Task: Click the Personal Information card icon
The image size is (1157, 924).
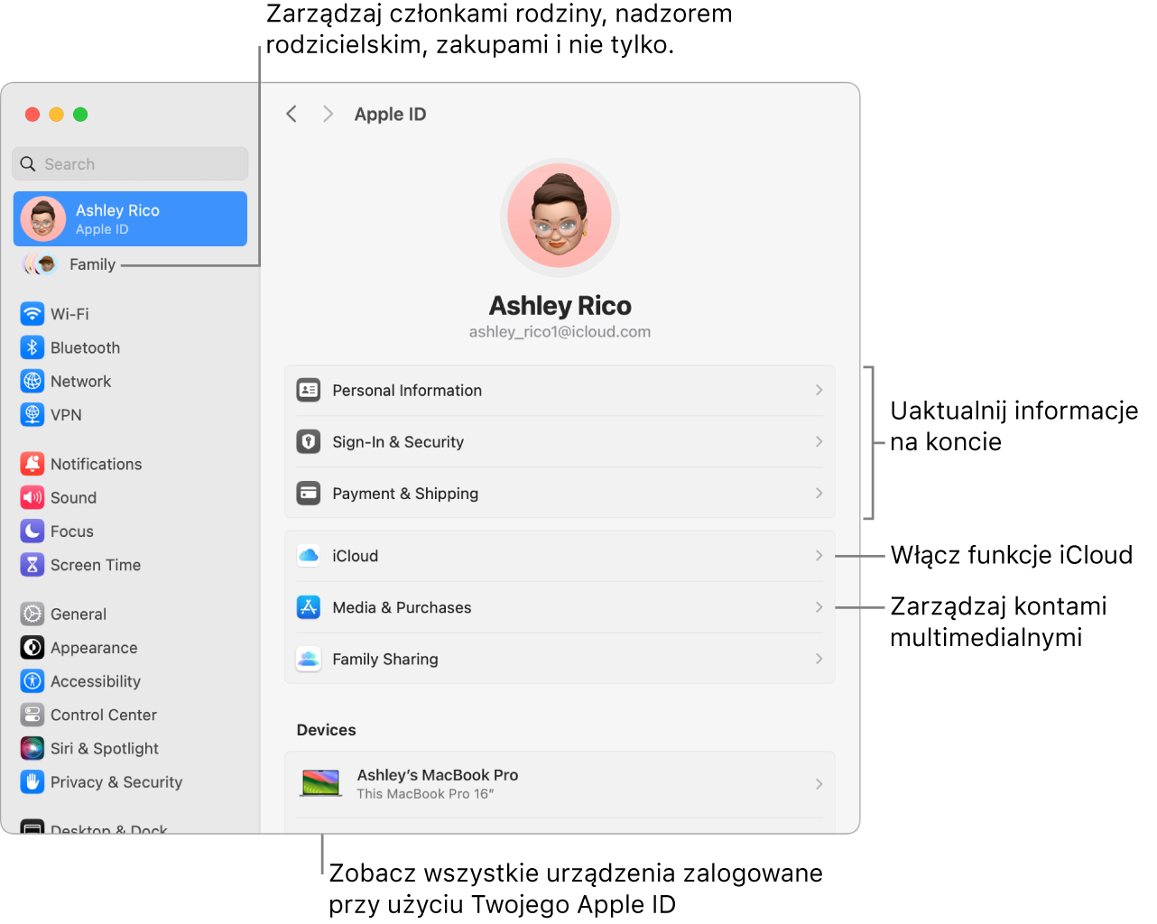Action: [x=309, y=390]
